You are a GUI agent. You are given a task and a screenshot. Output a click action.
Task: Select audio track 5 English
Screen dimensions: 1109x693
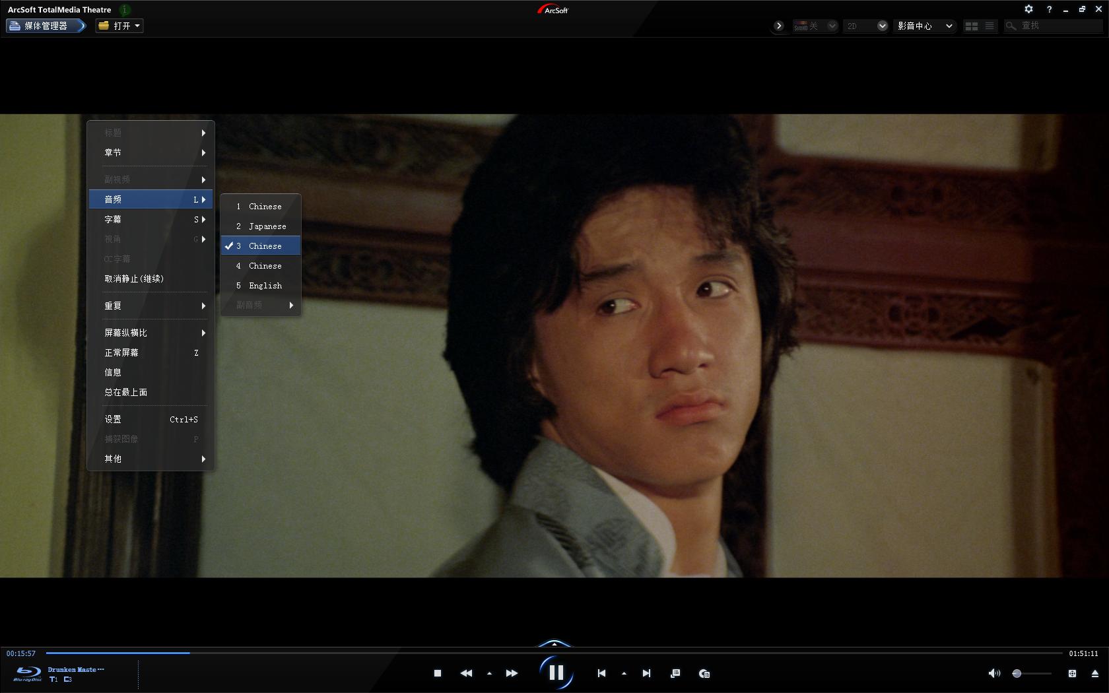click(x=261, y=286)
